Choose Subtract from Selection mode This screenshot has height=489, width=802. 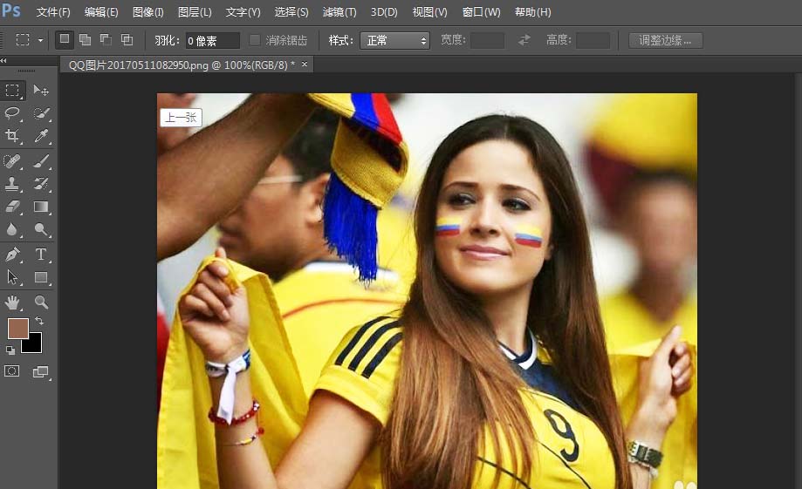click(106, 39)
